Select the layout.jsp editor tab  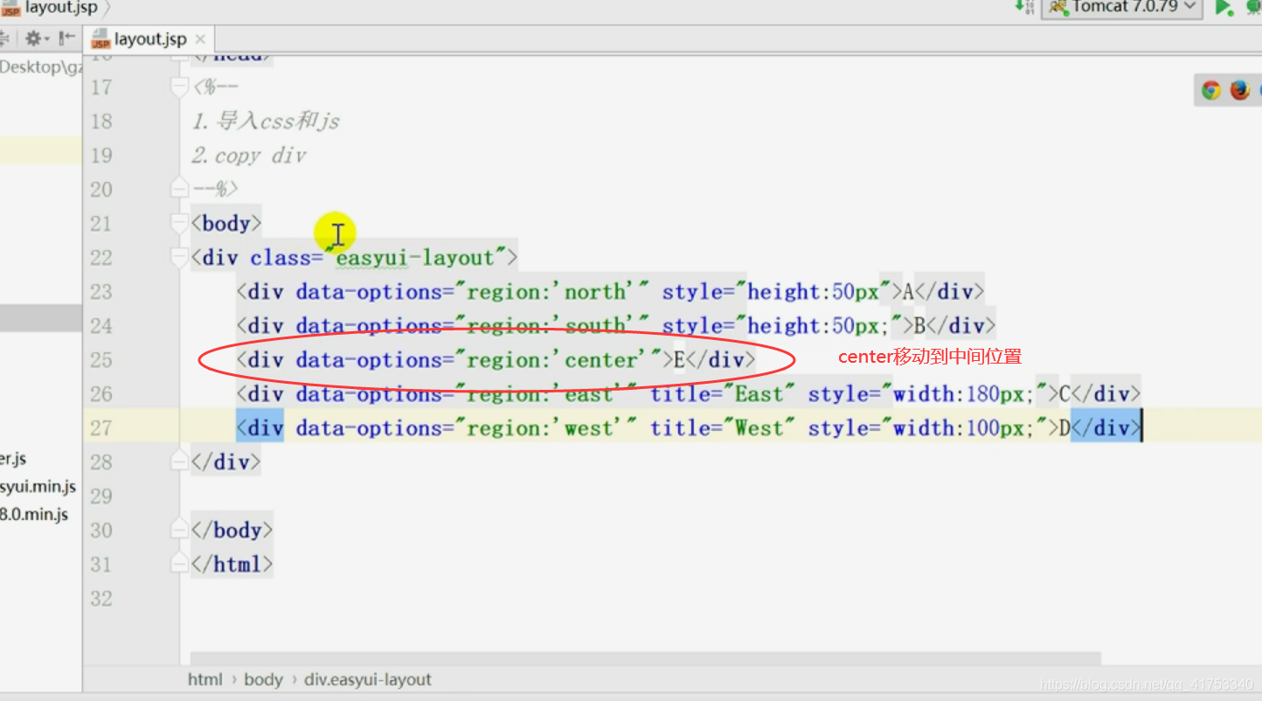click(x=149, y=39)
